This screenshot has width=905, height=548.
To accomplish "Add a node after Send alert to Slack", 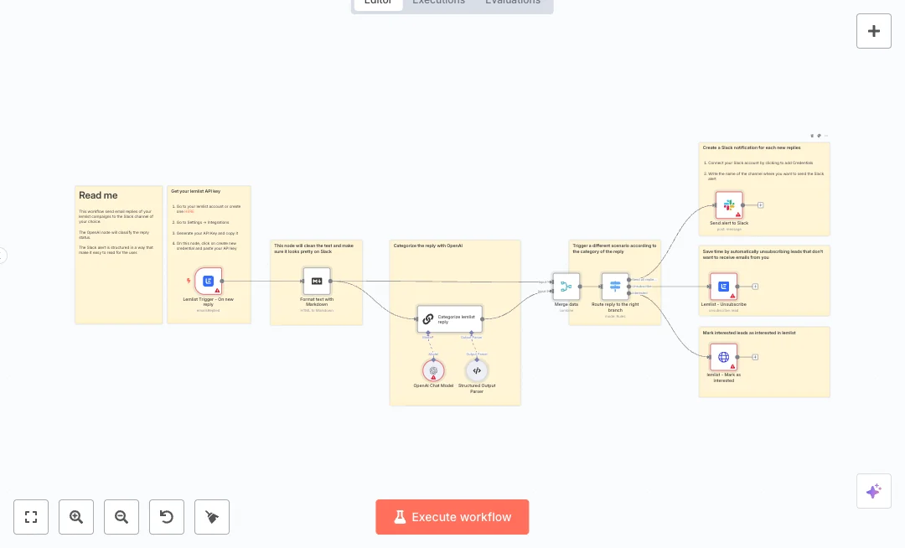I will (760, 204).
